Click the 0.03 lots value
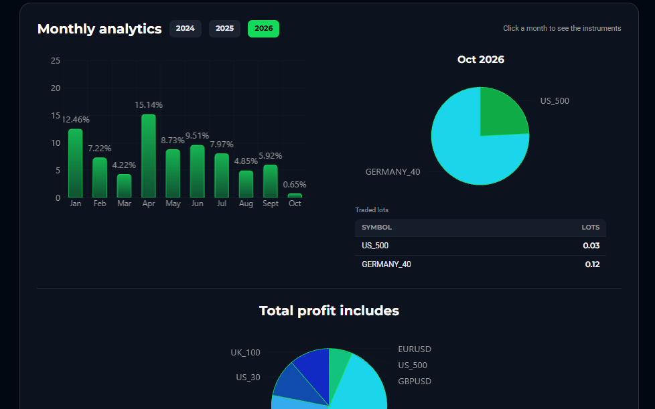This screenshot has width=655, height=409. pos(591,246)
